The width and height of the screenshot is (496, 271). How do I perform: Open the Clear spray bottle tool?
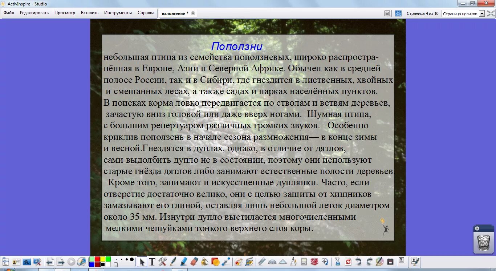point(337,262)
